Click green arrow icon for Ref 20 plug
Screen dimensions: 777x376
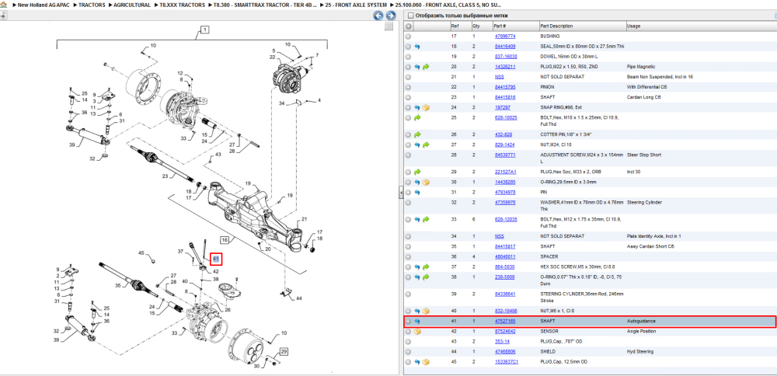pyautogui.click(x=426, y=67)
